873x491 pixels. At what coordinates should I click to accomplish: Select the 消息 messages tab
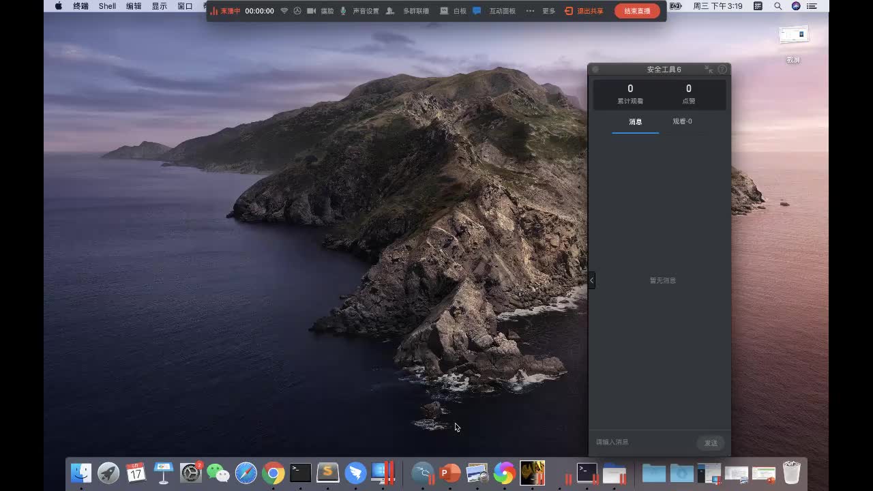tap(635, 121)
